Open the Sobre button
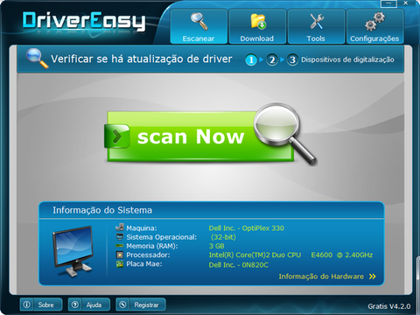The image size is (420, 315). coord(41,304)
